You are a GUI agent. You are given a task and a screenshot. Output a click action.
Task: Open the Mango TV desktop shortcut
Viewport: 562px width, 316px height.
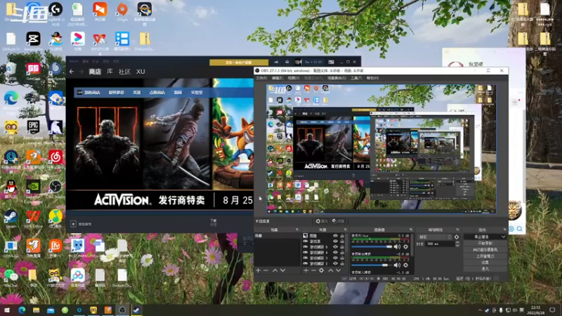pos(55,246)
